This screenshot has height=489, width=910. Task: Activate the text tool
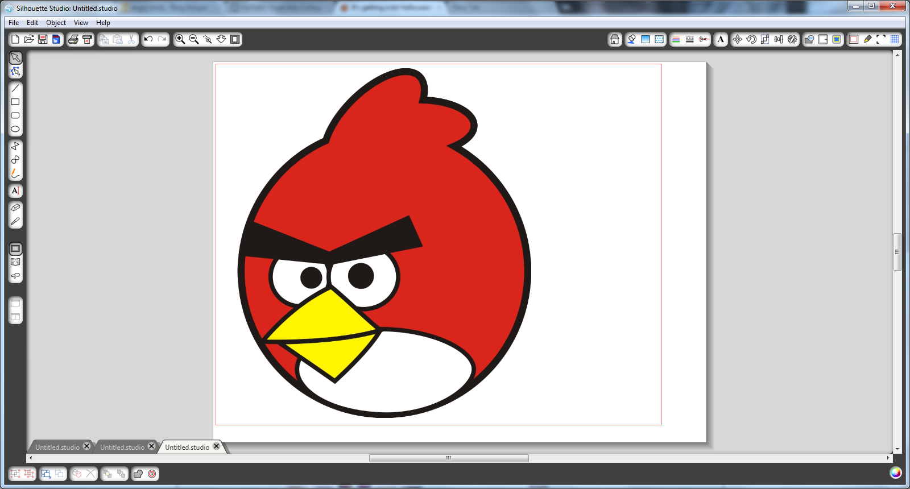(15, 190)
